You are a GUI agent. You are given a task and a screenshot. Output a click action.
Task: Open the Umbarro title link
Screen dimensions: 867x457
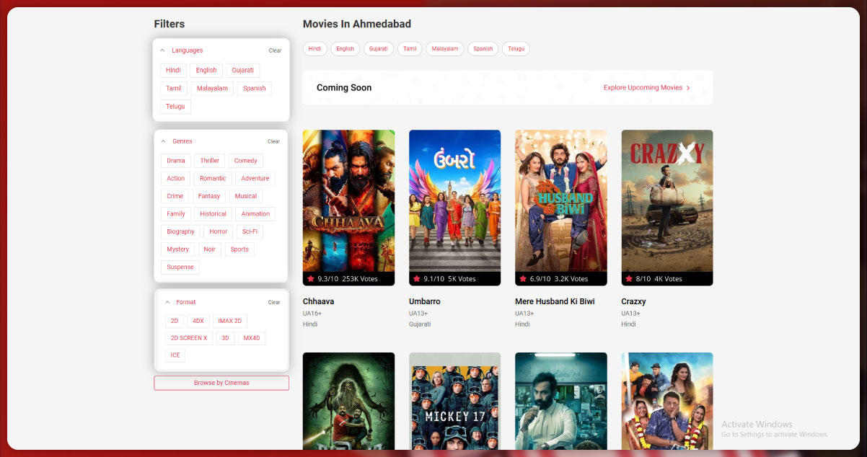425,301
